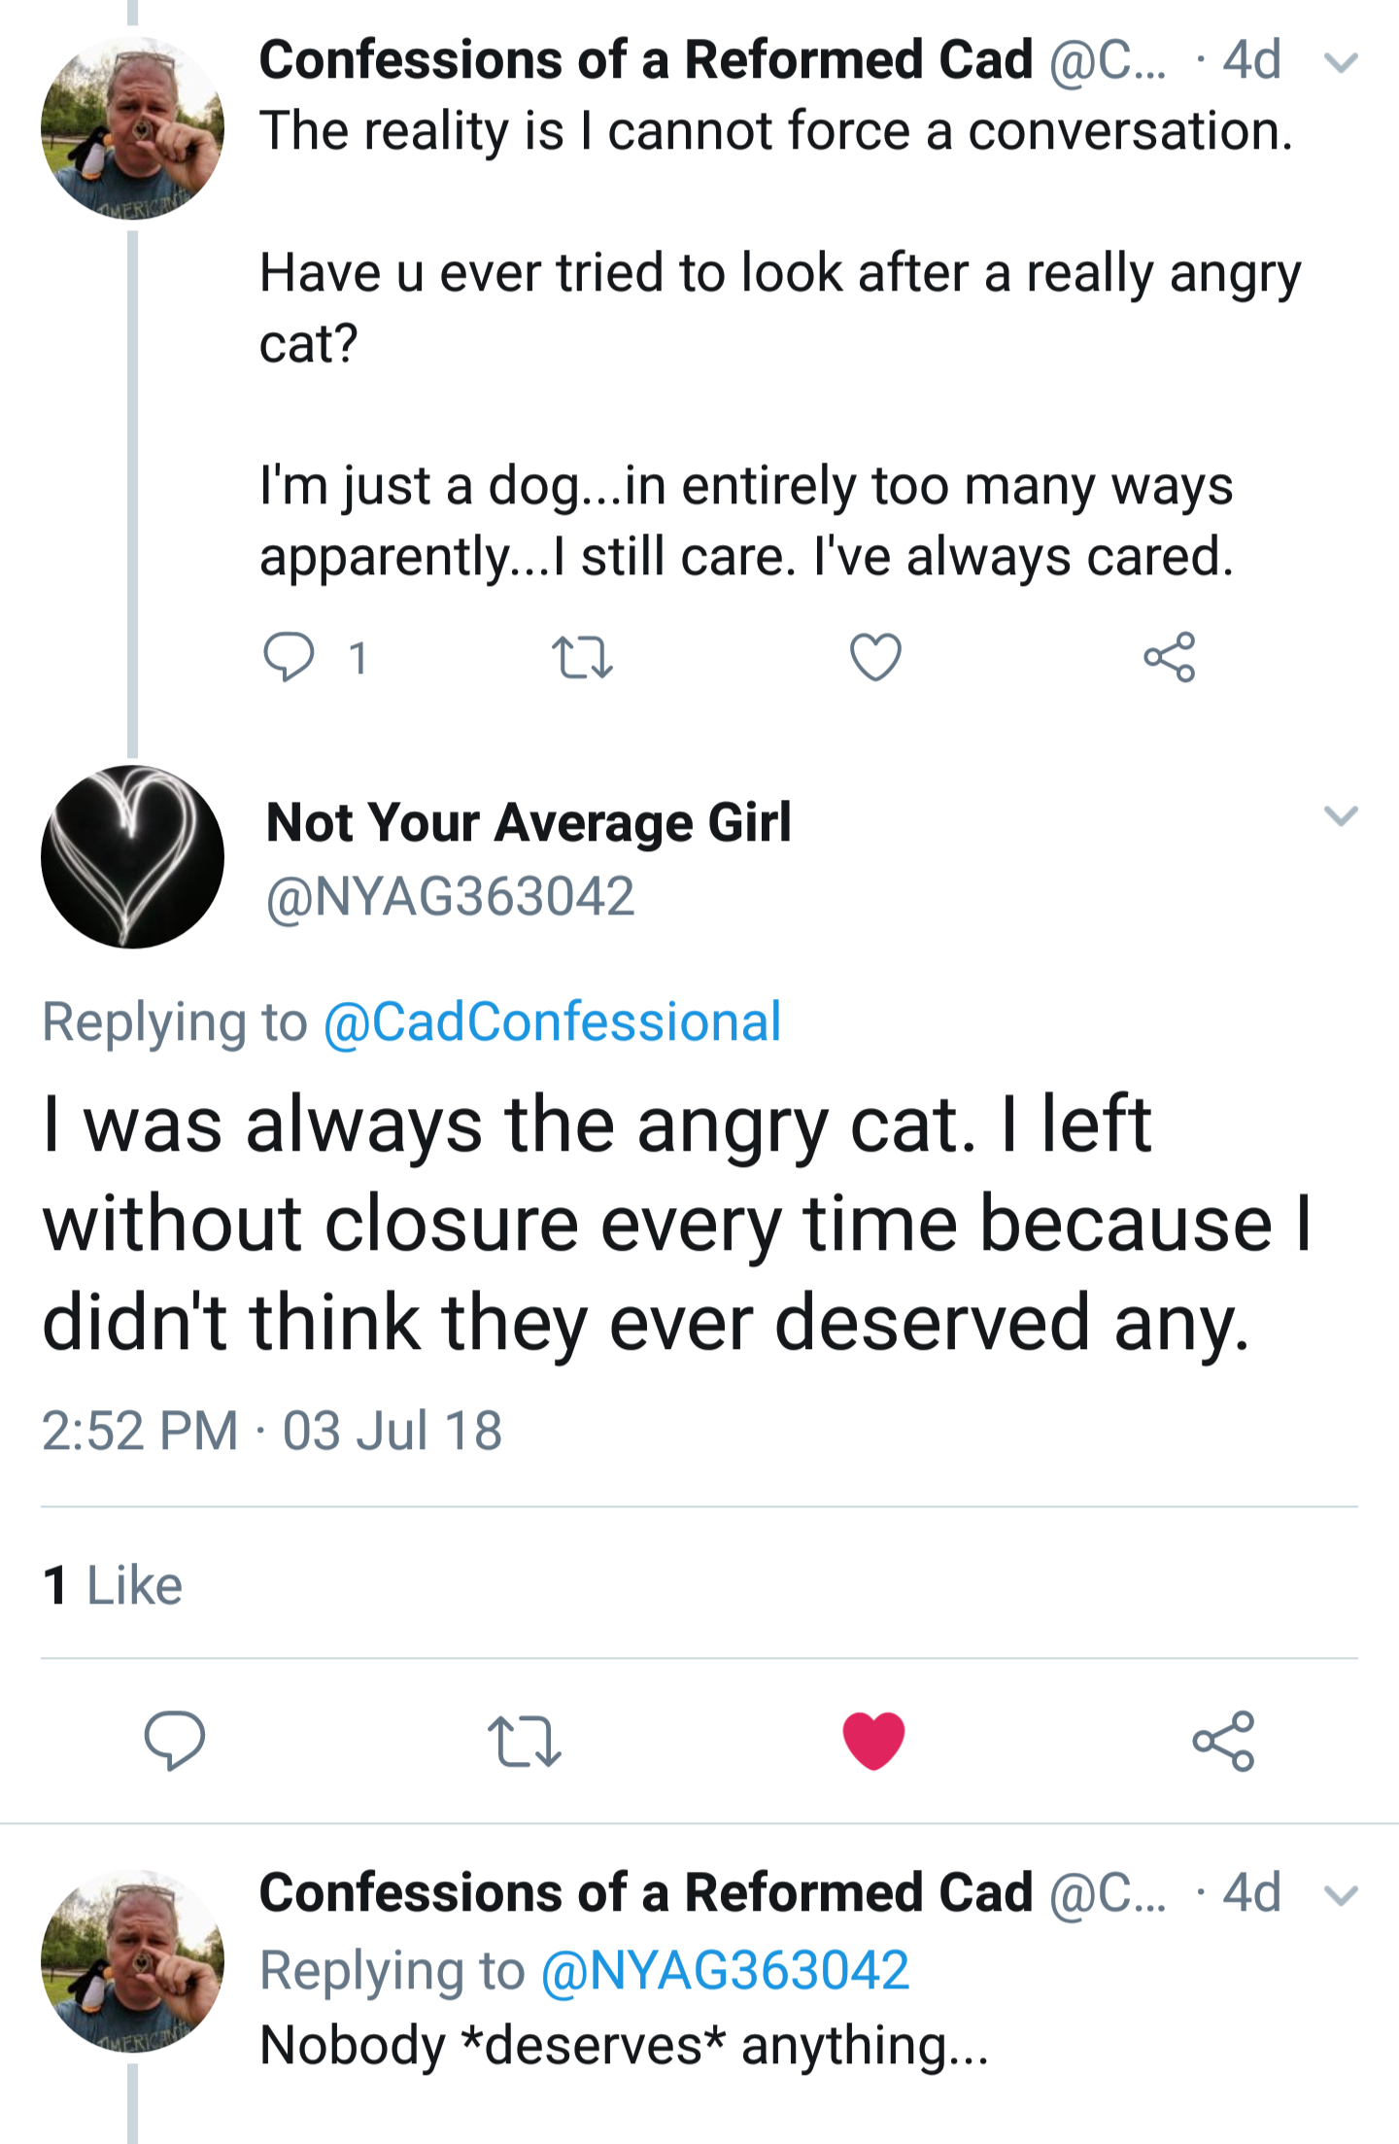1399x2144 pixels.
Task: Tap top Confessions of a Reformed Cad avatar
Action: tap(133, 128)
